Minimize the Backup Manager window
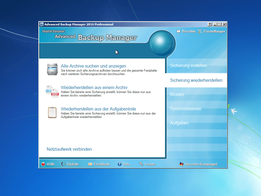The image size is (261, 196). click(x=215, y=24)
